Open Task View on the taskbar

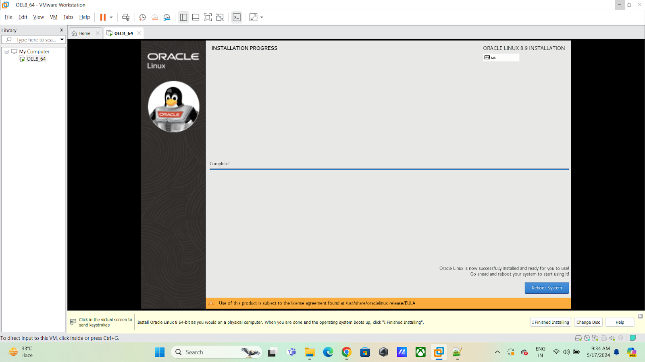(x=273, y=352)
